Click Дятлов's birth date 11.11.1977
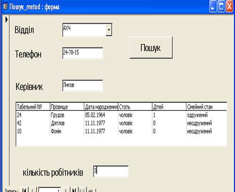This screenshot has height=192, width=235. click(95, 123)
